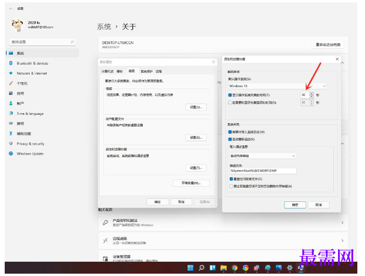Open the Settings gear on the taskbar

pos(290,268)
